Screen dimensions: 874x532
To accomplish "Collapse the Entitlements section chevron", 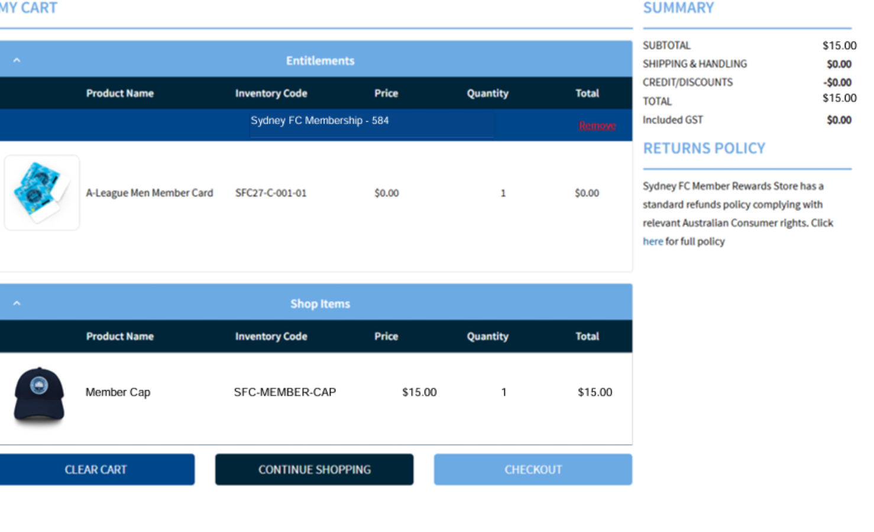I will [x=17, y=60].
